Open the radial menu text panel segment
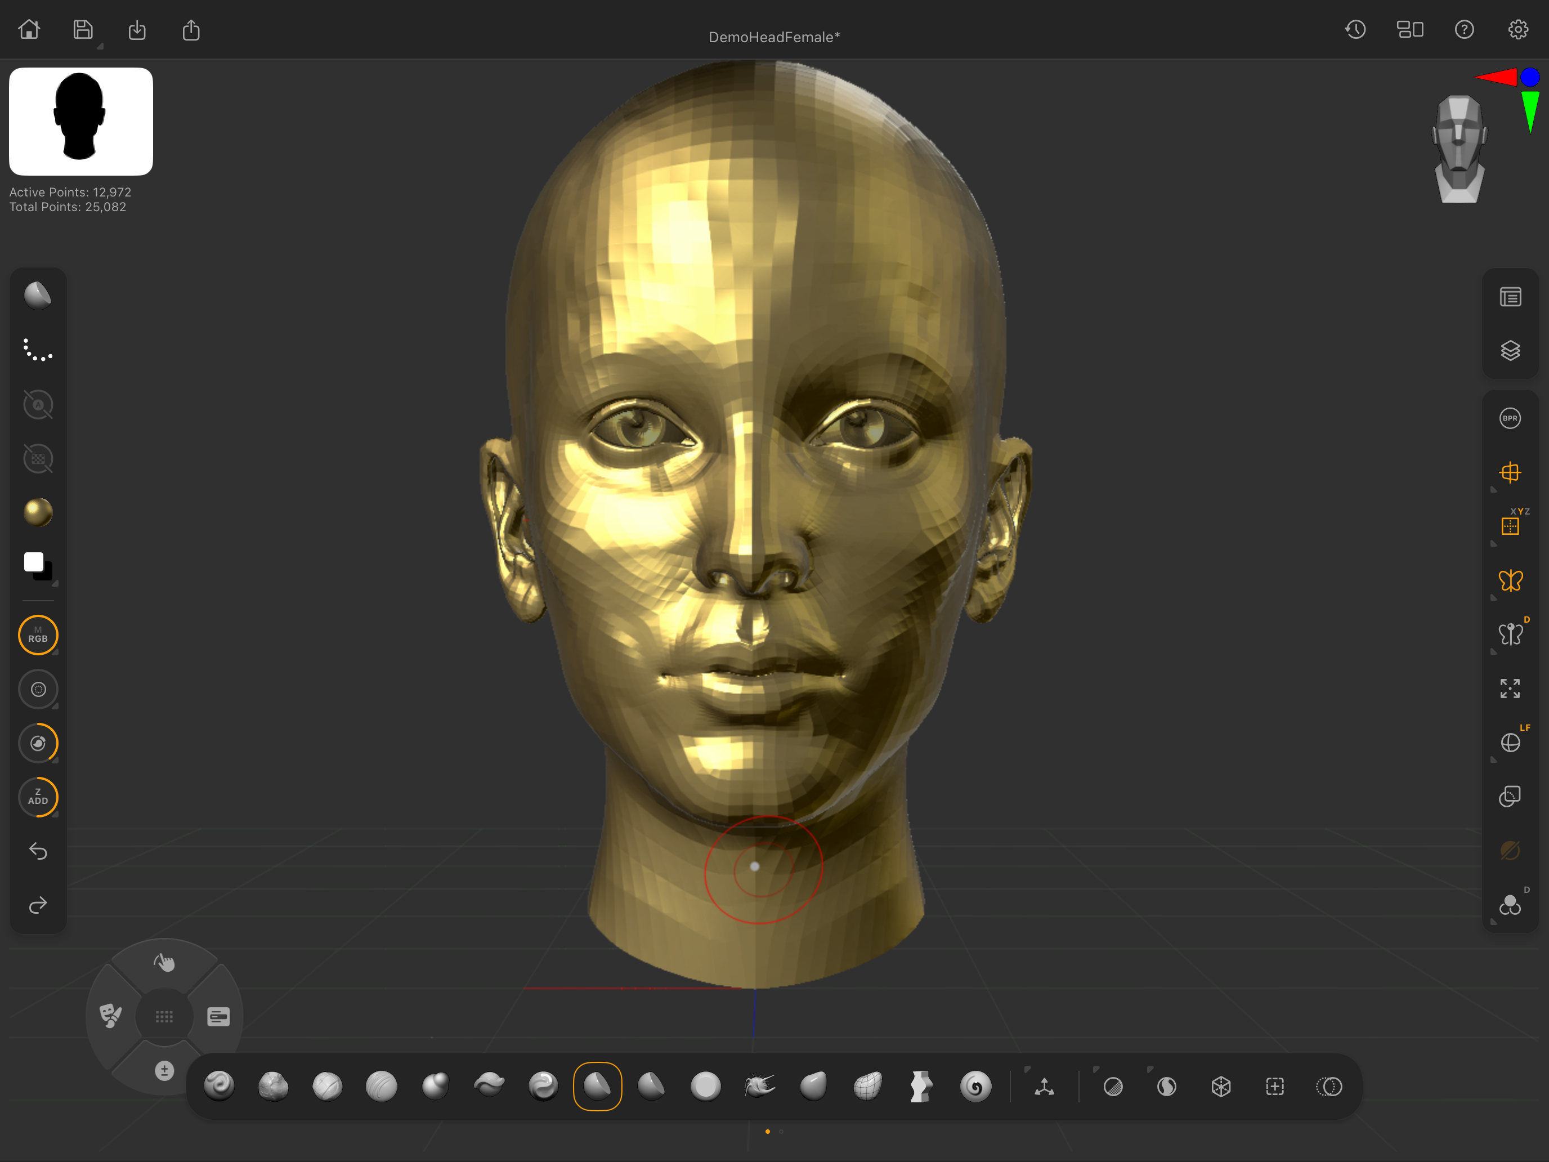Screen dimensions: 1549x1162 coord(218,1016)
